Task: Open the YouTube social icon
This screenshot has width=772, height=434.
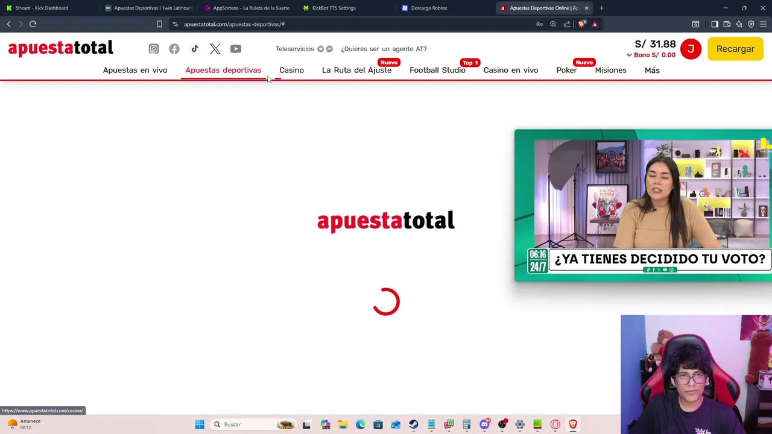Action: pyautogui.click(x=236, y=49)
